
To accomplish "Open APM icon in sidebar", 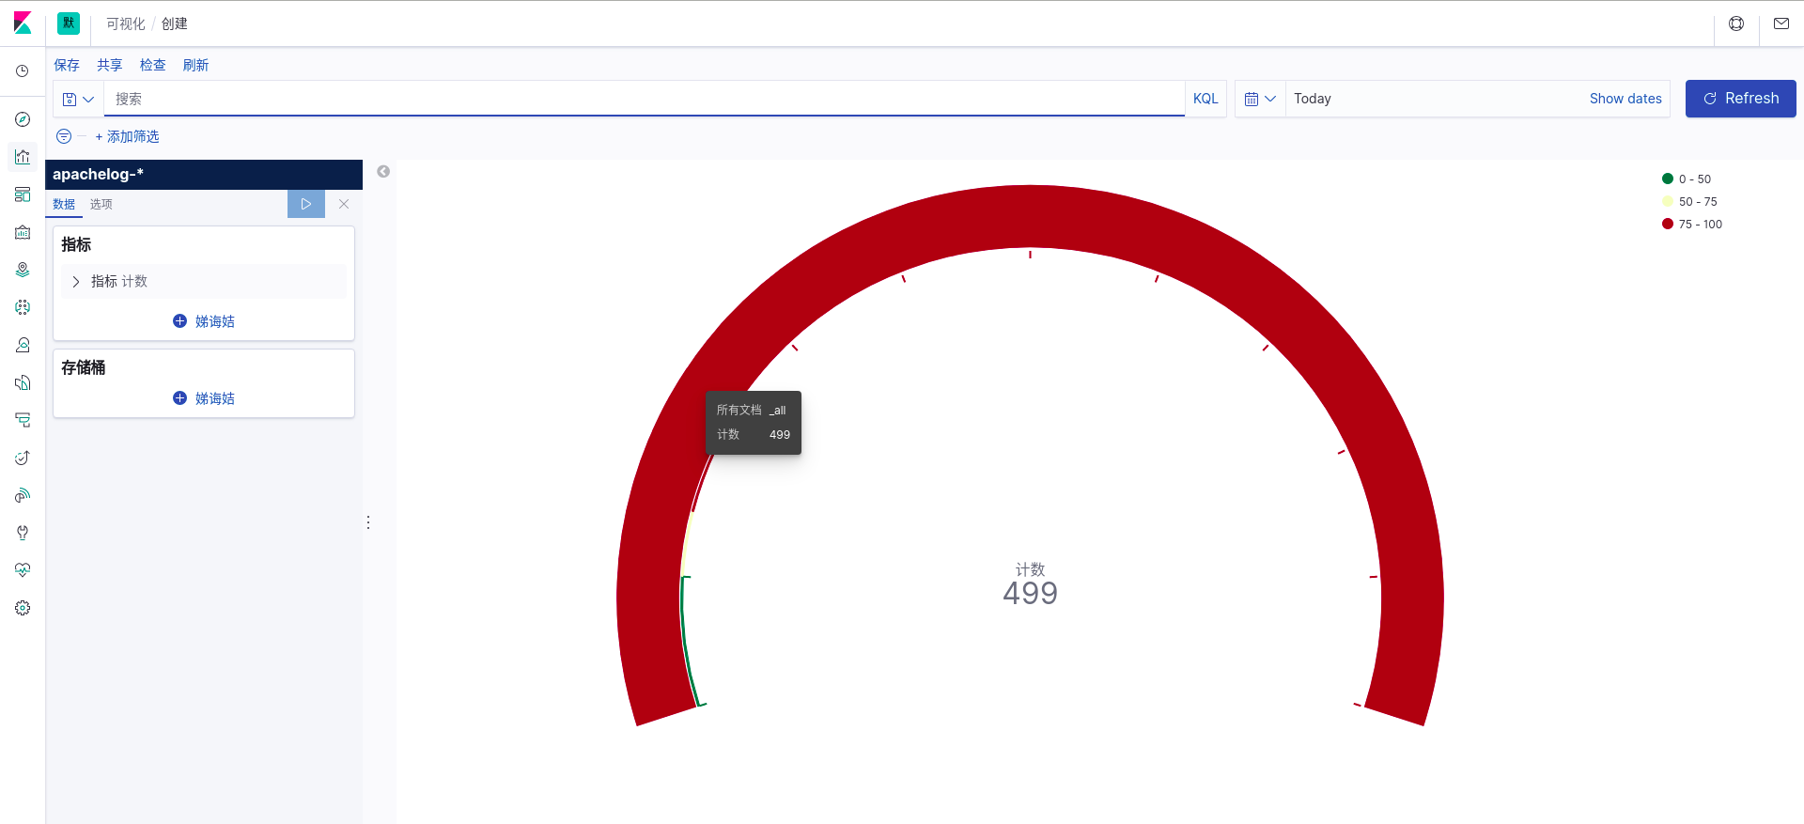I will pyautogui.click(x=23, y=420).
